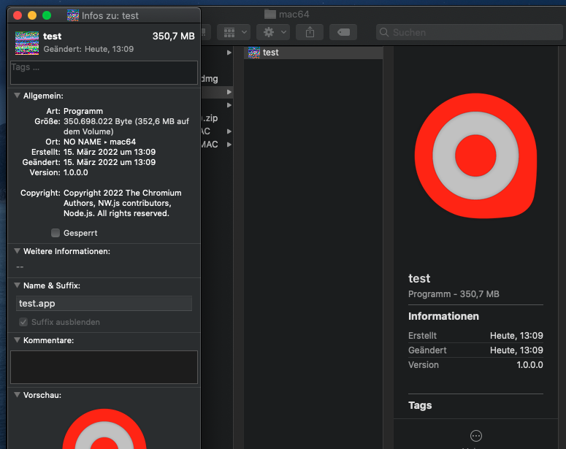Click the small icon in Info title bar

[73, 15]
